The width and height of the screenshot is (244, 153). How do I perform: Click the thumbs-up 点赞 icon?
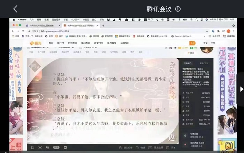coord(183,111)
